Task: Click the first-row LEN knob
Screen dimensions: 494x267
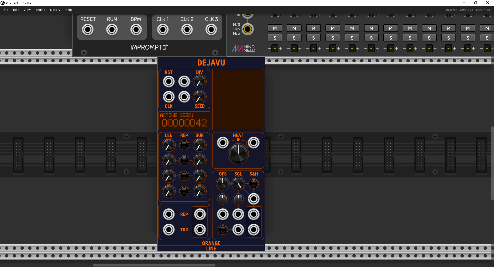Action: [x=169, y=145]
